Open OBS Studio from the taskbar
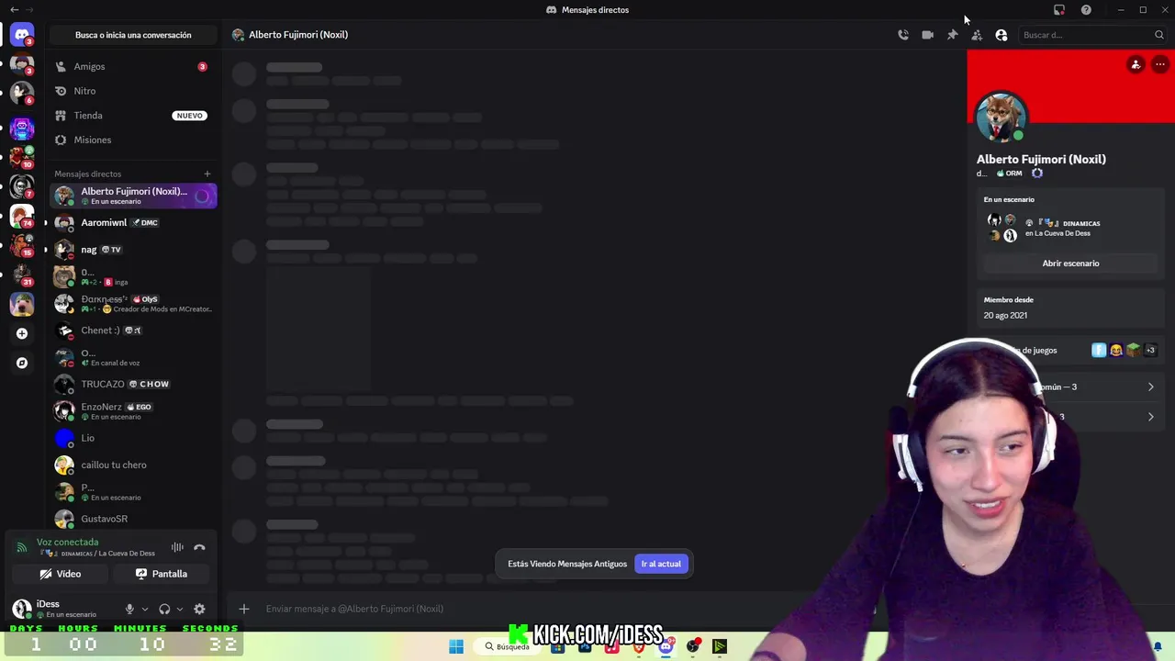This screenshot has width=1175, height=661. (693, 646)
